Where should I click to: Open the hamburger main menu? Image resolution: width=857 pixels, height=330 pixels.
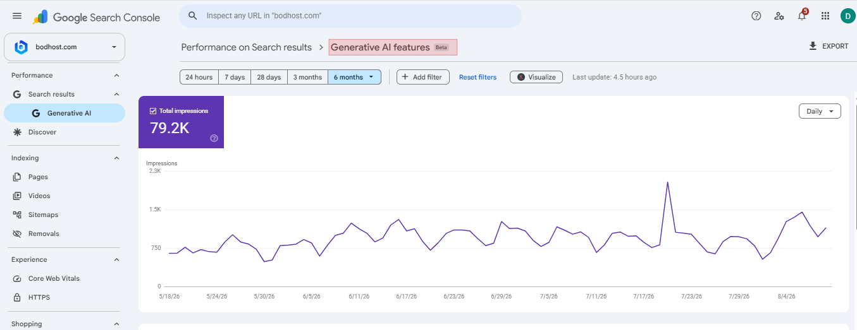coord(17,16)
